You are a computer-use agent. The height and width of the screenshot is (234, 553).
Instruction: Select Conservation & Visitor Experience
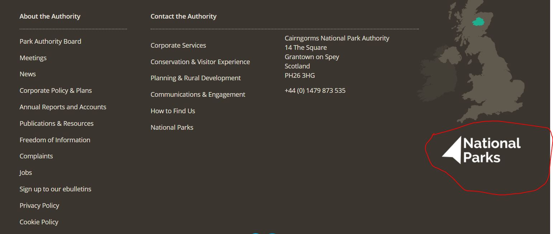[200, 62]
